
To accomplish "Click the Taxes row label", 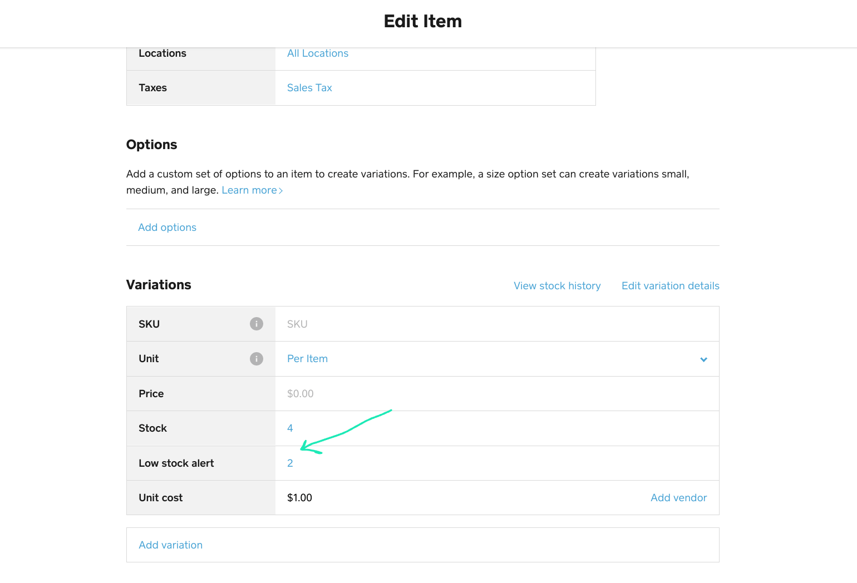I will coord(153,88).
